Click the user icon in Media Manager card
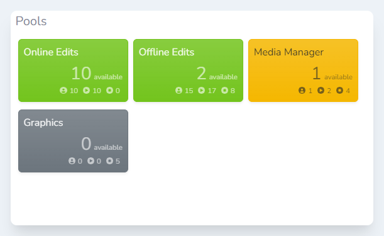 pyautogui.click(x=302, y=91)
